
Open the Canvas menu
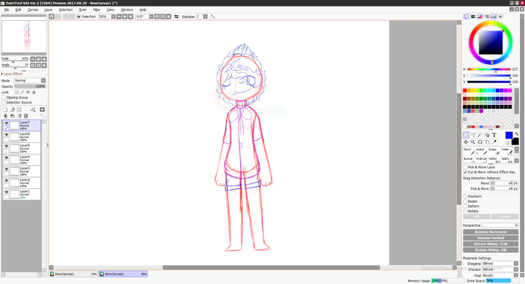(33, 10)
